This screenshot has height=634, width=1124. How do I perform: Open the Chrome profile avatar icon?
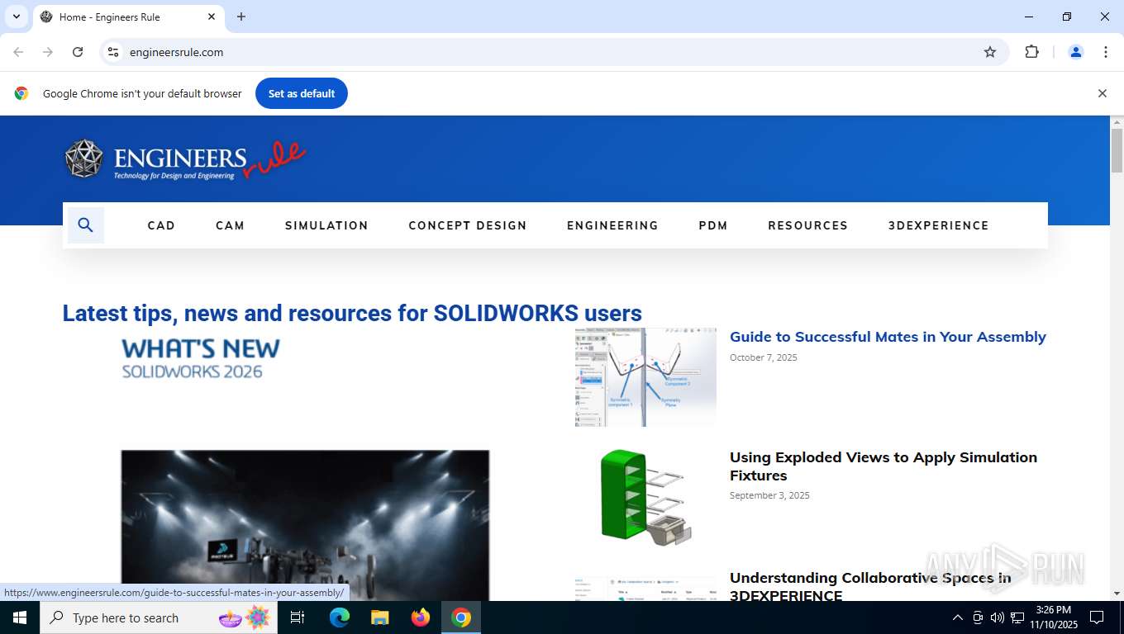pyautogui.click(x=1076, y=52)
